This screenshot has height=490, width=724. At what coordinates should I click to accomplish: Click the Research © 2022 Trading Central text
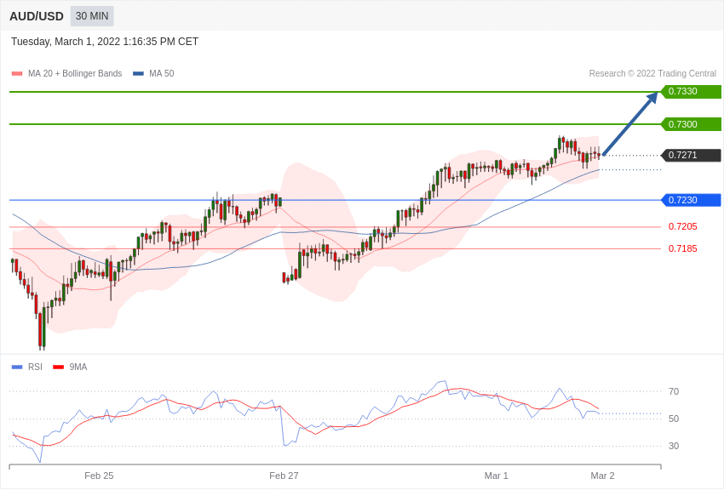[x=652, y=74]
